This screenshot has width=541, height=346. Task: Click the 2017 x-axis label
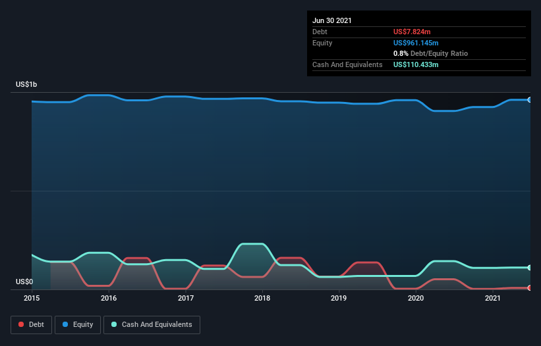pyautogui.click(x=186, y=298)
